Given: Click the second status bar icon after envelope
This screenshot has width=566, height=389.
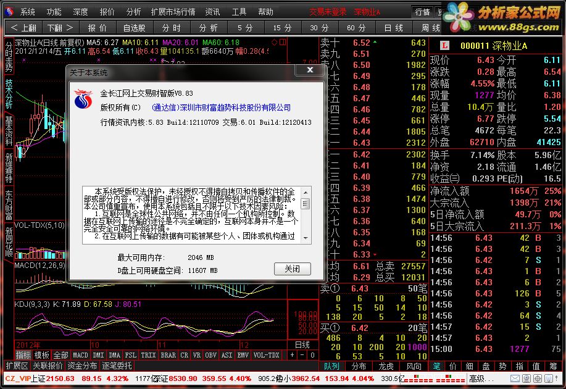Looking at the screenshot, I should [x=526, y=379].
